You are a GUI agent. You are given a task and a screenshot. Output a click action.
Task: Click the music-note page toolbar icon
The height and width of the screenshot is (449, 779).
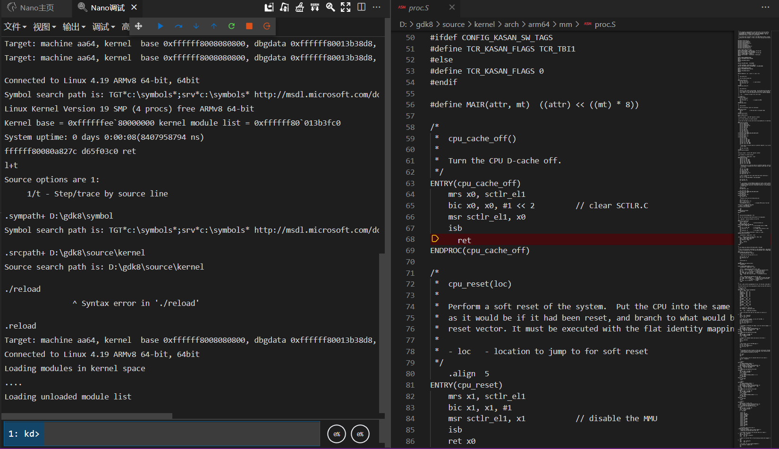click(284, 7)
